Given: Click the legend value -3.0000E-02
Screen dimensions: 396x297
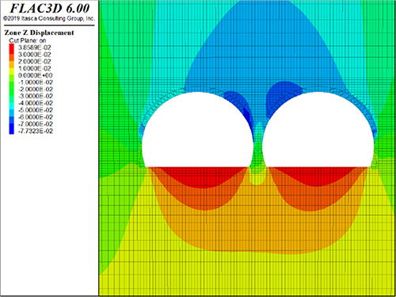Looking at the screenshot, I should tap(35, 96).
